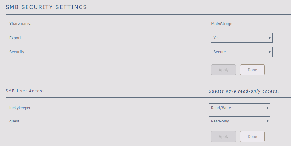The width and height of the screenshot is (291, 146).
Task: Click the MainStroge share name value
Action: coord(222,24)
